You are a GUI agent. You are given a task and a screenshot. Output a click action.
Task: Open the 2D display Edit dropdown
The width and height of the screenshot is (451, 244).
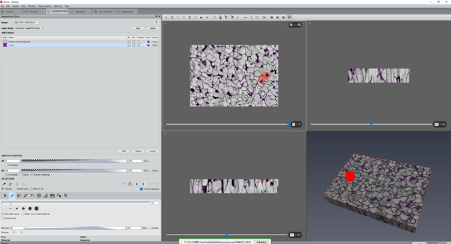tap(146, 161)
